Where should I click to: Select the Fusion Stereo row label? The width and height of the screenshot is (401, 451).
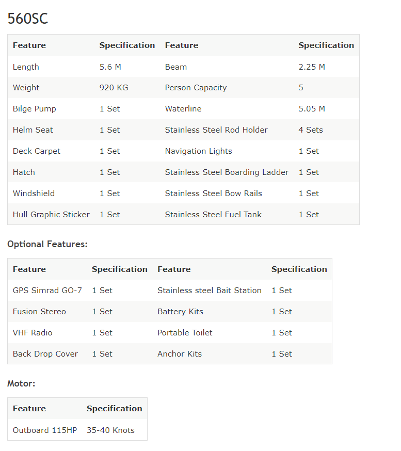[39, 312]
